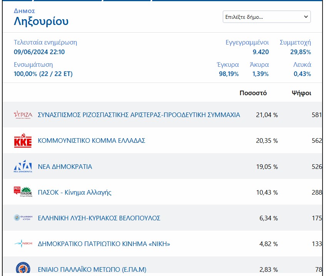Click the ΠΑΣΟΚ party logo
Image resolution: width=326 pixels, height=276 pixels.
(x=23, y=192)
